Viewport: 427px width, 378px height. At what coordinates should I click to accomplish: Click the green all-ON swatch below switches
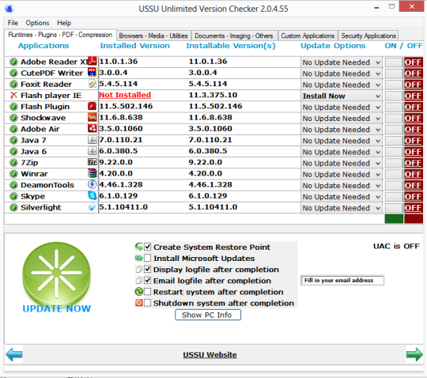click(x=394, y=219)
